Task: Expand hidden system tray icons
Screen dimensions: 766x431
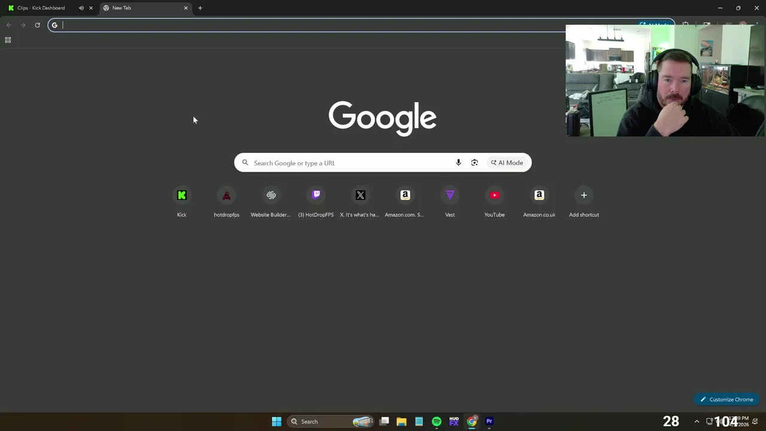Action: click(697, 421)
